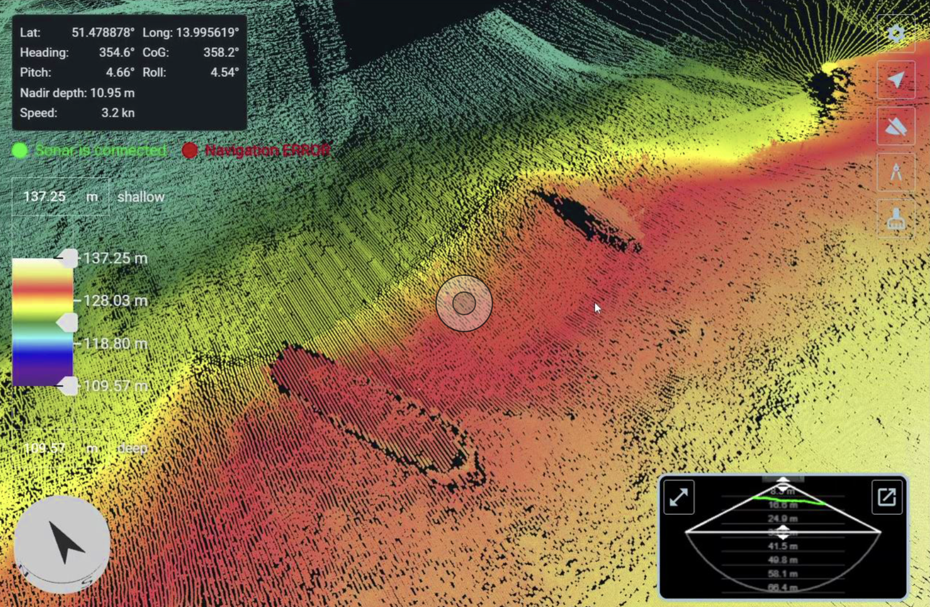Click the green sonar connected indicator

pyautogui.click(x=20, y=150)
